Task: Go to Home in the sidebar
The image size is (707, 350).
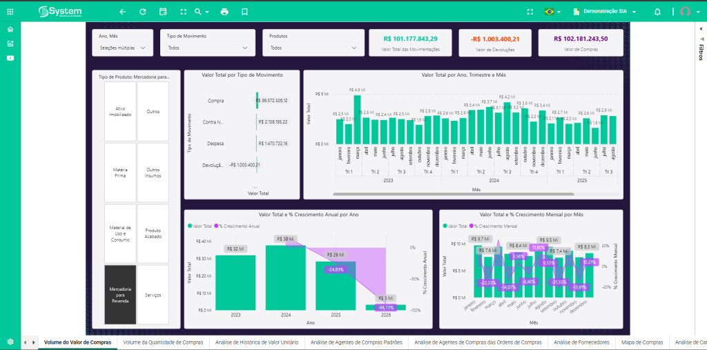Action: click(x=10, y=29)
